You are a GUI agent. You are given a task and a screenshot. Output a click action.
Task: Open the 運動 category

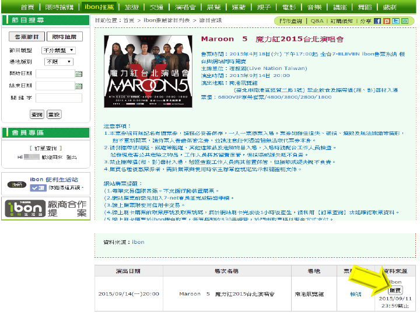(239, 7)
